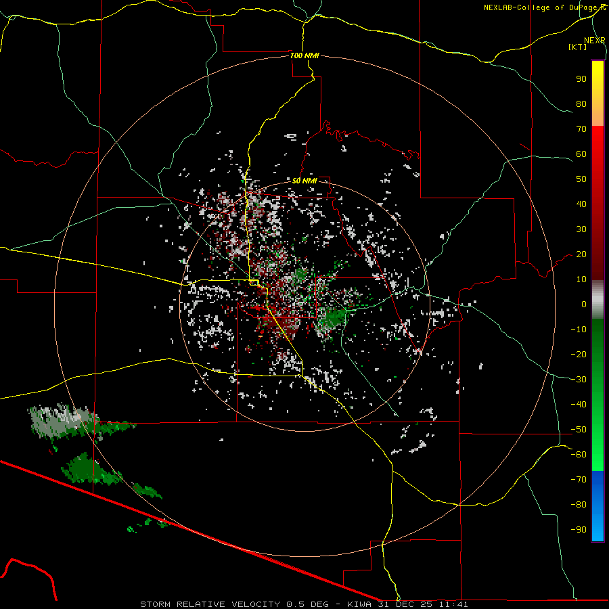Click the -10 knot scale value
Viewport: 609px width, 609px height.
[x=579, y=330]
